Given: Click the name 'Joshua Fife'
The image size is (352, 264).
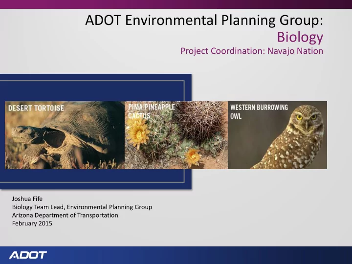Looking at the screenshot, I should (27, 199).
